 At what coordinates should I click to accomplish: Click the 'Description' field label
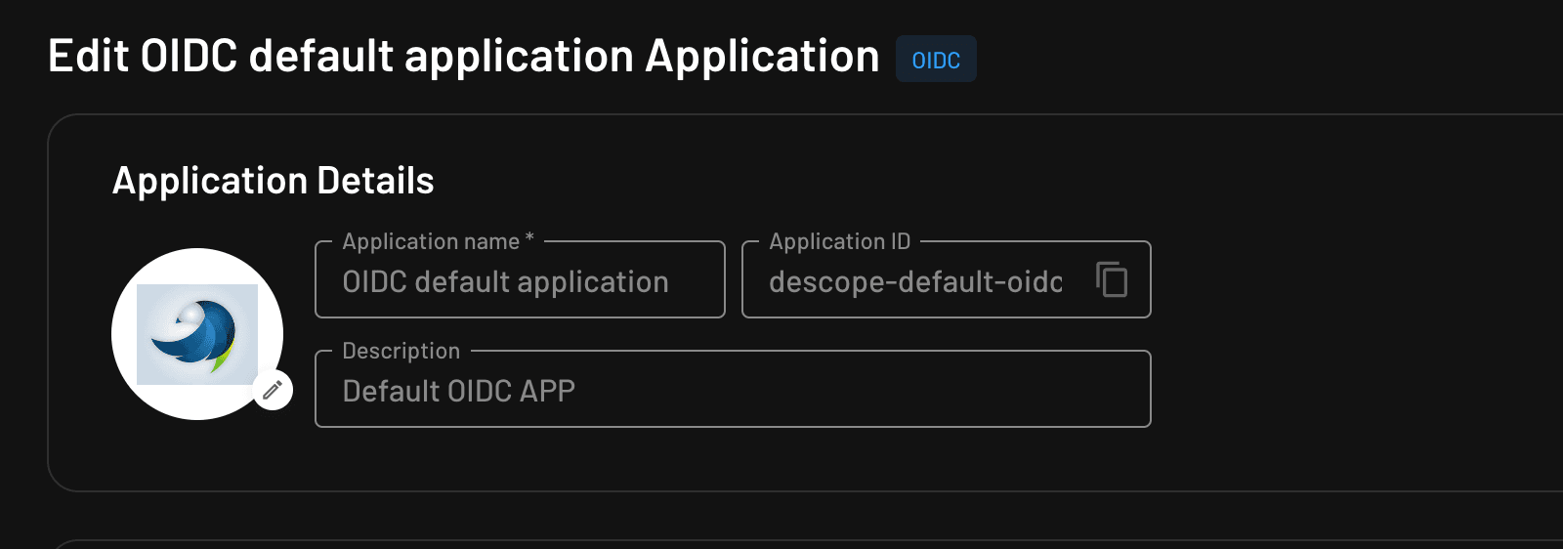pos(401,351)
